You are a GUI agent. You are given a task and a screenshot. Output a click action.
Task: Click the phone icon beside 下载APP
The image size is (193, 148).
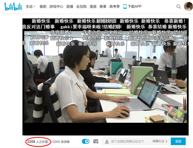125,6
